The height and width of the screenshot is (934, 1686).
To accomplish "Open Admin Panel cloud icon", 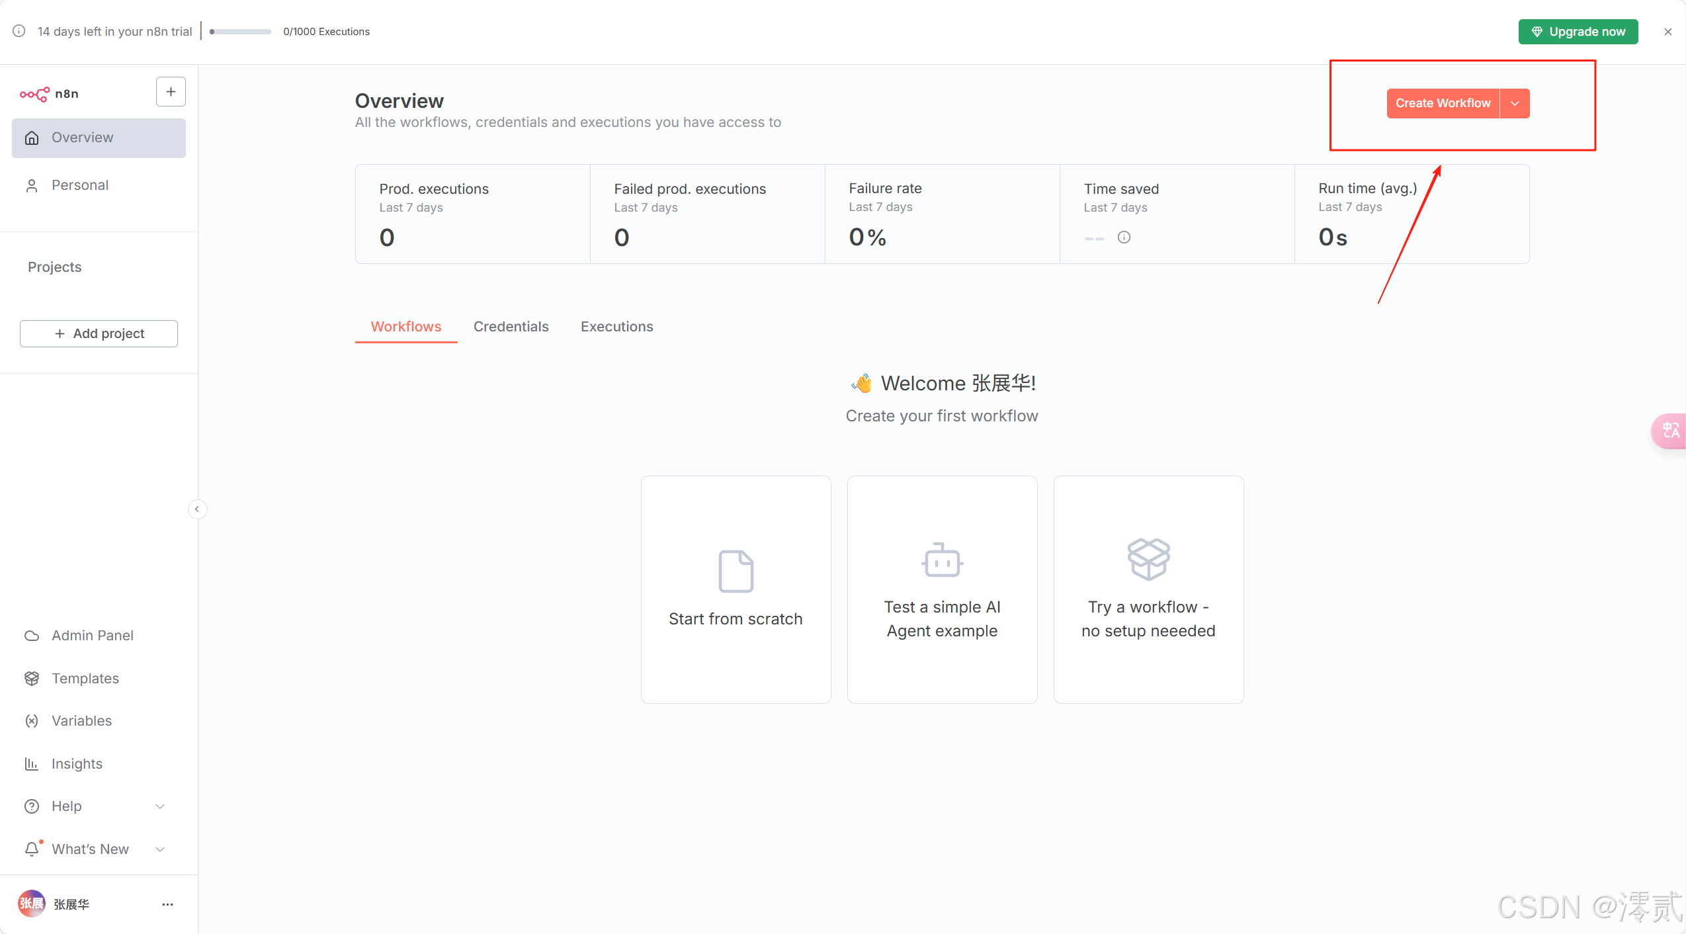I will point(31,636).
